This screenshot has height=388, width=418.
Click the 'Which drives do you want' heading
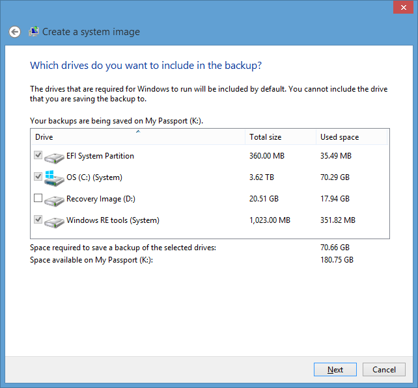point(146,66)
